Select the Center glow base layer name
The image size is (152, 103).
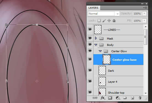pos(124,60)
